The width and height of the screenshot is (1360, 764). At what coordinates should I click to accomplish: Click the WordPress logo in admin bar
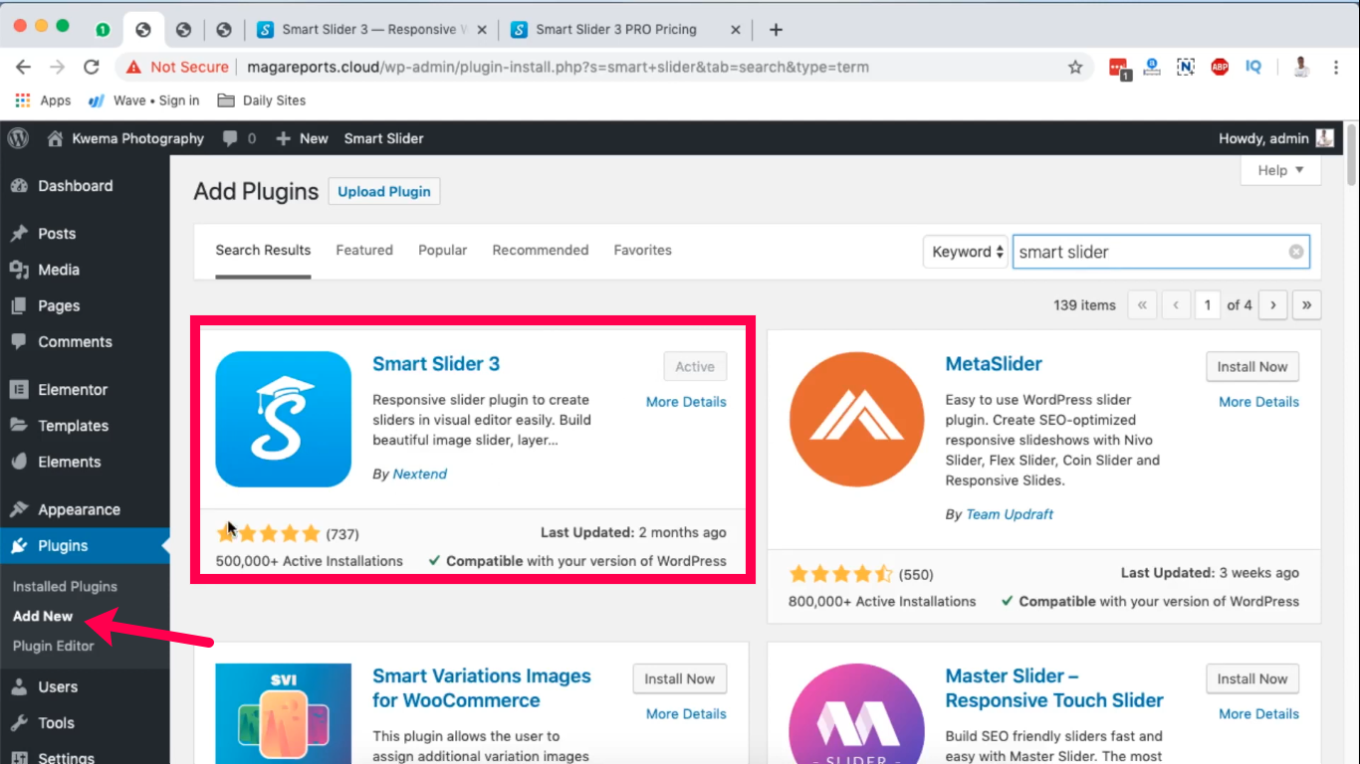18,138
